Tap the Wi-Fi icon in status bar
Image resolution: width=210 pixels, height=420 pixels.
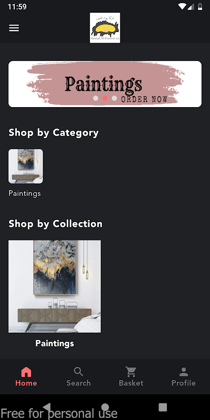[x=182, y=6]
